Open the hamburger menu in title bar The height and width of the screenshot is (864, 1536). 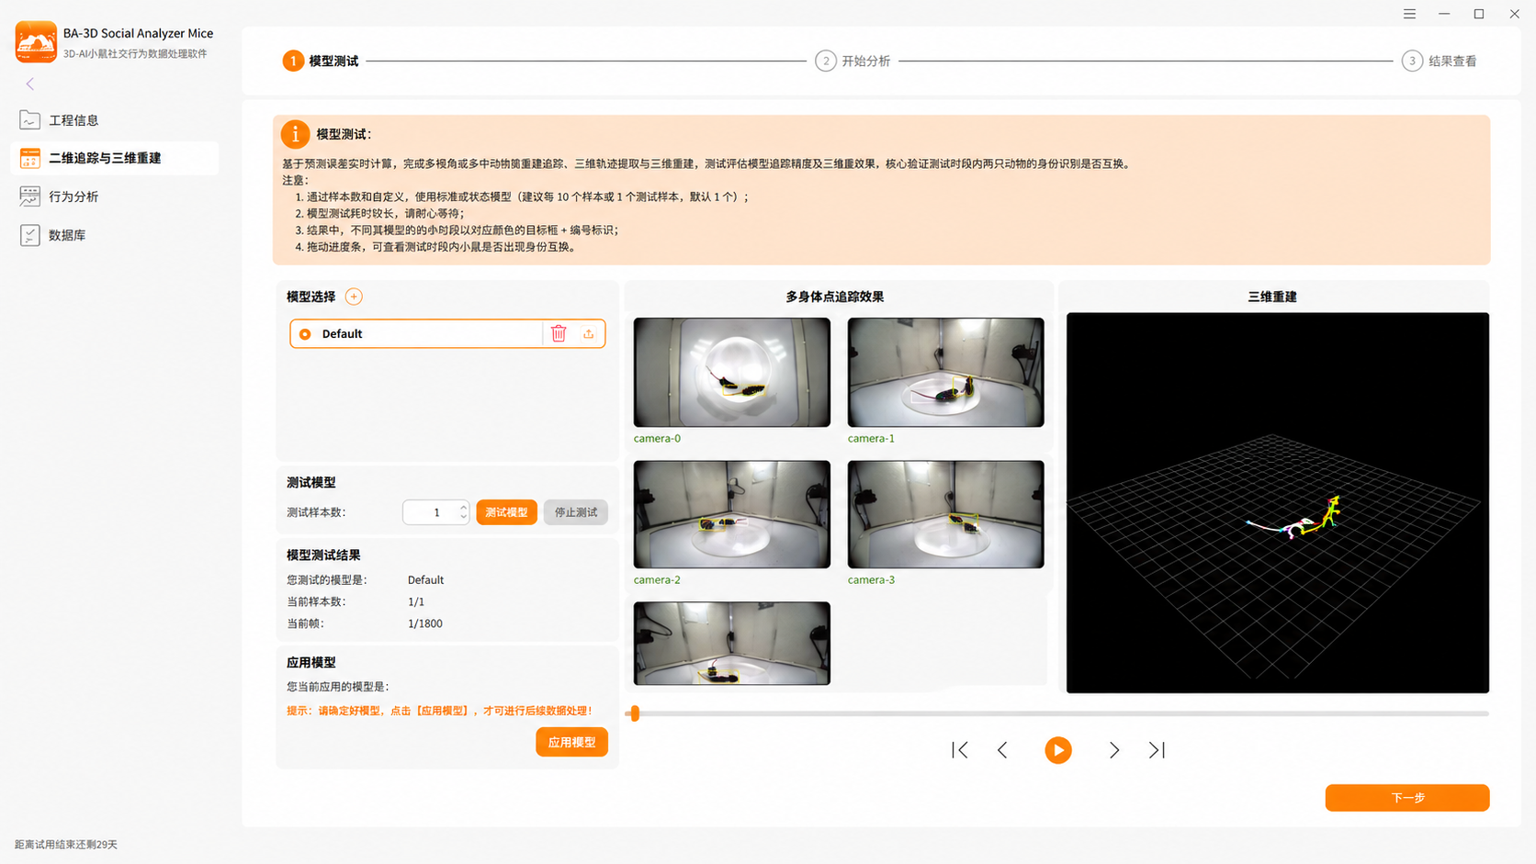(x=1409, y=14)
